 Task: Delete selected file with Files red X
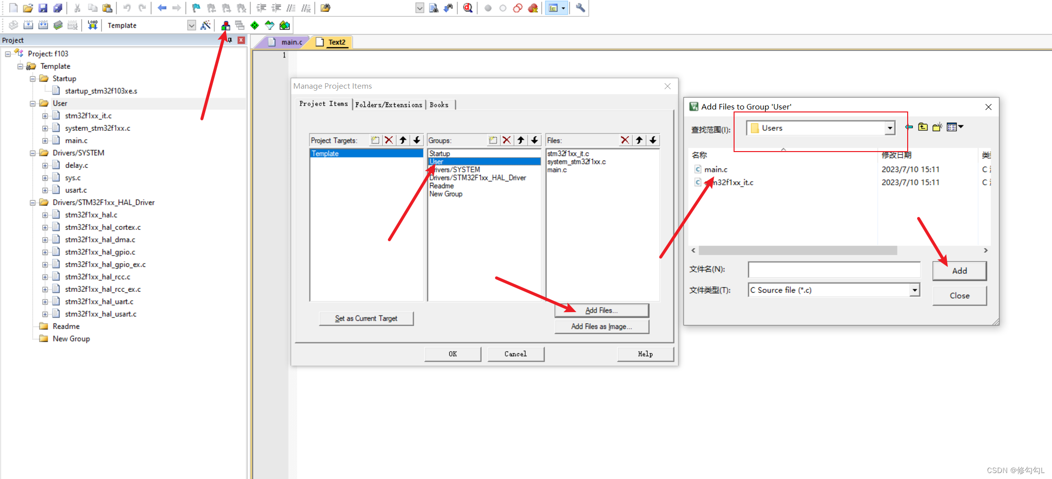[625, 140]
